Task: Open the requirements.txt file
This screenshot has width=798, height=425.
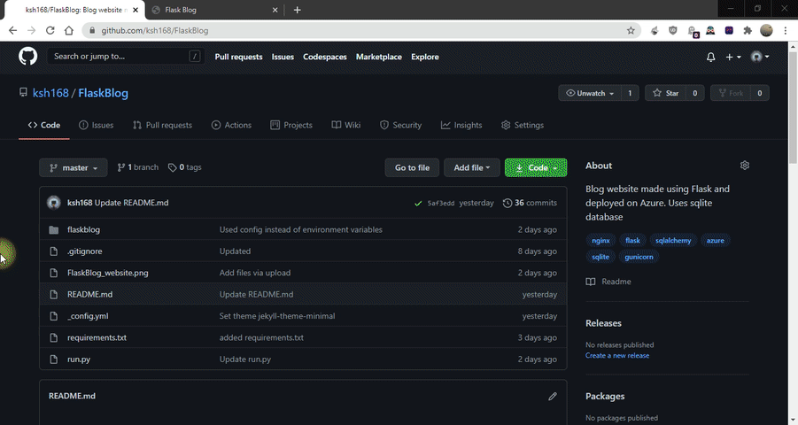Action: pos(97,337)
